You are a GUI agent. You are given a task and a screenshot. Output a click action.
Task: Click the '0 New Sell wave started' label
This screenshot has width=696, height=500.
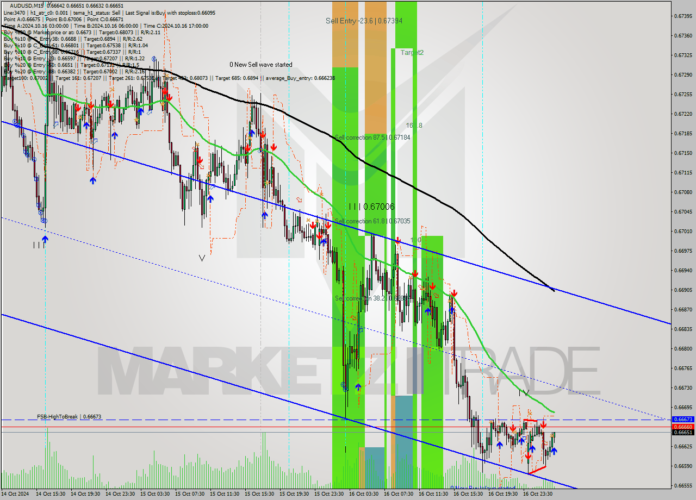(260, 64)
